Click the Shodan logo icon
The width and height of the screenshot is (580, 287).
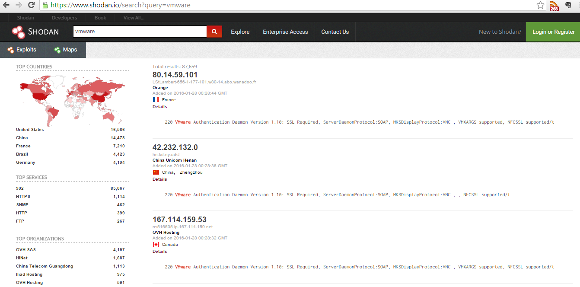[x=19, y=32]
